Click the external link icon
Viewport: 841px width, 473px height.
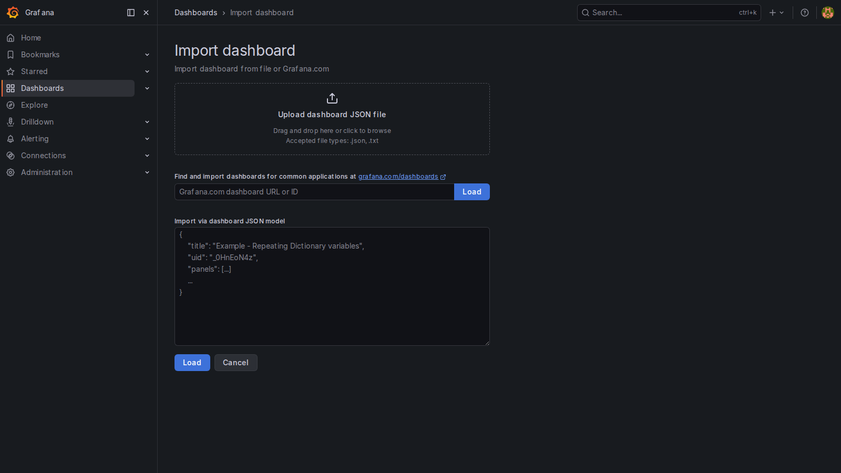click(x=443, y=177)
